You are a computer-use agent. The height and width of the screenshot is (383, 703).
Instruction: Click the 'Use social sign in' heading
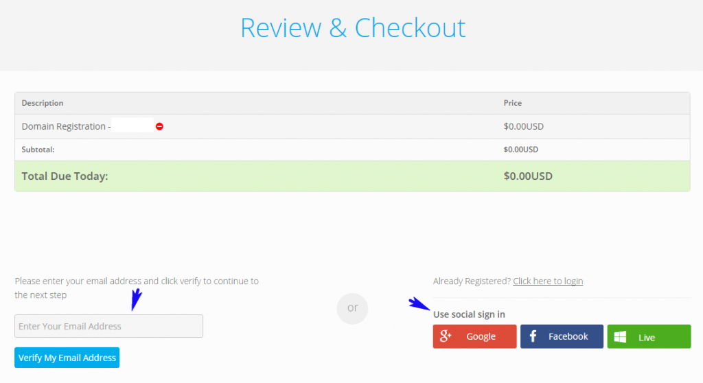pos(469,314)
